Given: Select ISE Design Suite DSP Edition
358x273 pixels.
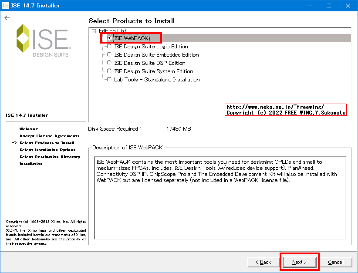Looking at the screenshot, I should pyautogui.click(x=109, y=63).
